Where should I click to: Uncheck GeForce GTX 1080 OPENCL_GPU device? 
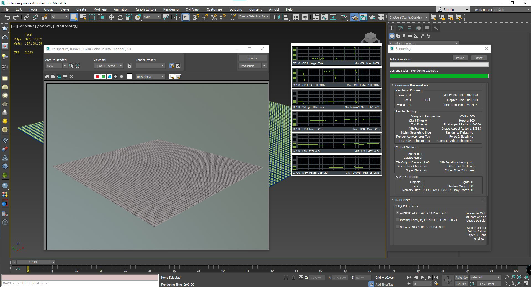[398, 213]
